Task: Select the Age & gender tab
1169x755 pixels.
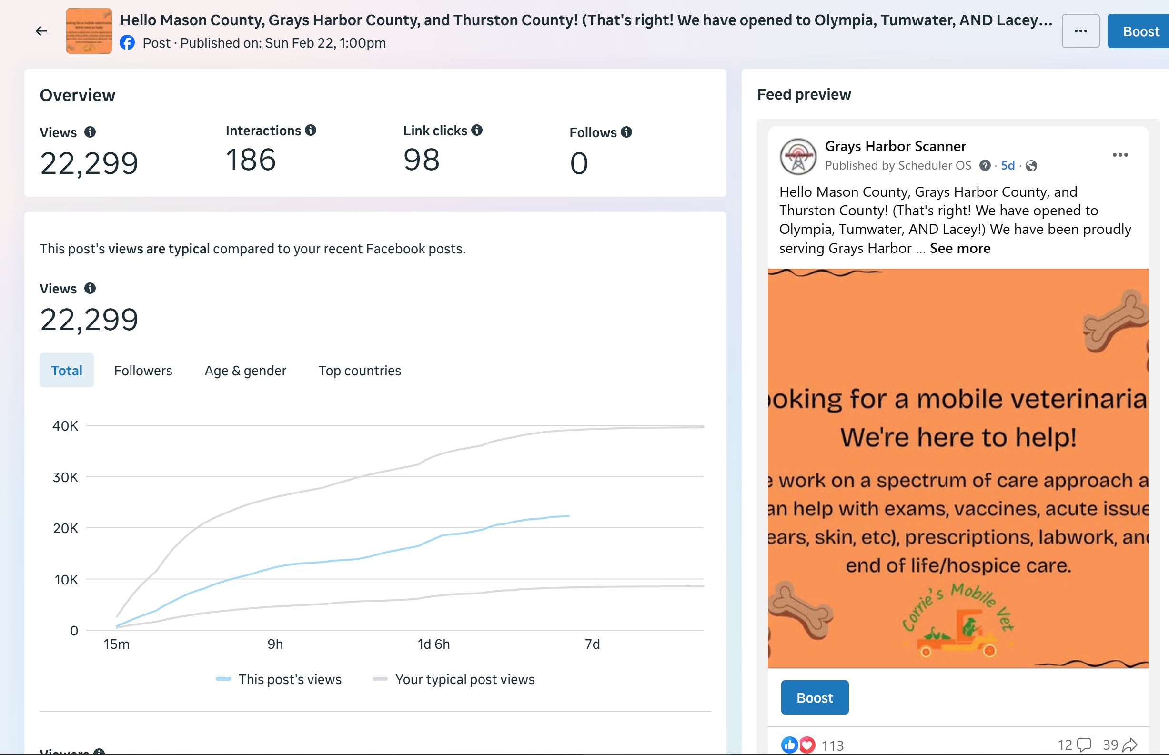Action: (245, 371)
